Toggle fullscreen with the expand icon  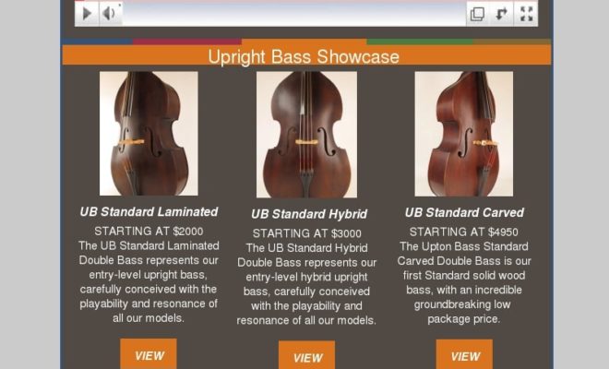click(x=526, y=14)
